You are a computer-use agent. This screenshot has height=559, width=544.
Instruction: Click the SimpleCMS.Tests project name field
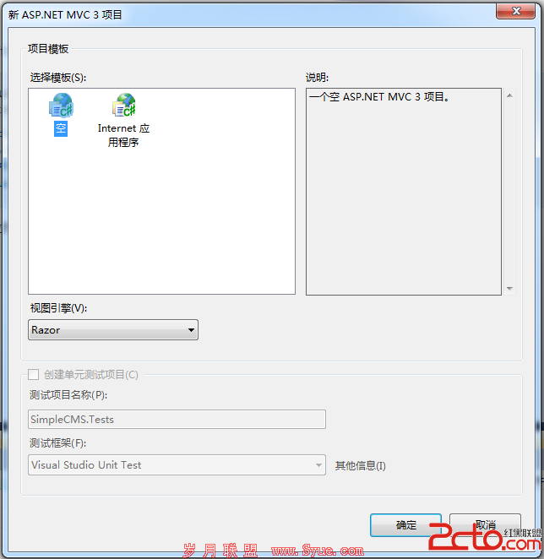point(177,419)
